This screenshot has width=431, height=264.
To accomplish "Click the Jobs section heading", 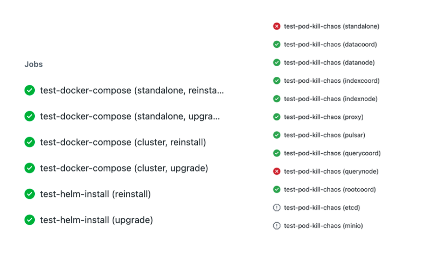I will click(x=34, y=64).
